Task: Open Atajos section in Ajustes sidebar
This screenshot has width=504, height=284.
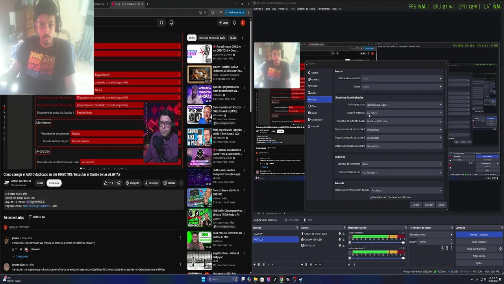Action: (319, 113)
